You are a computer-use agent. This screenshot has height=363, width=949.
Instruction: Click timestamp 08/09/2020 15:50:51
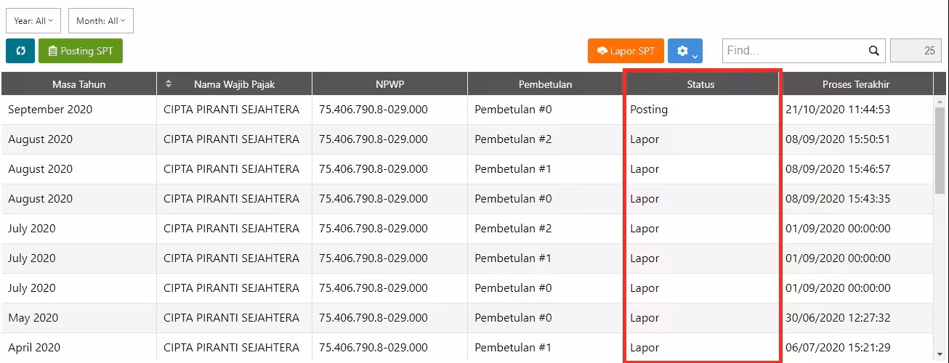(838, 139)
